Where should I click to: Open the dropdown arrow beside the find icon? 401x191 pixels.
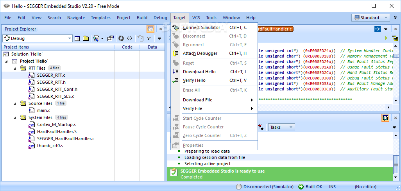tap(102, 39)
